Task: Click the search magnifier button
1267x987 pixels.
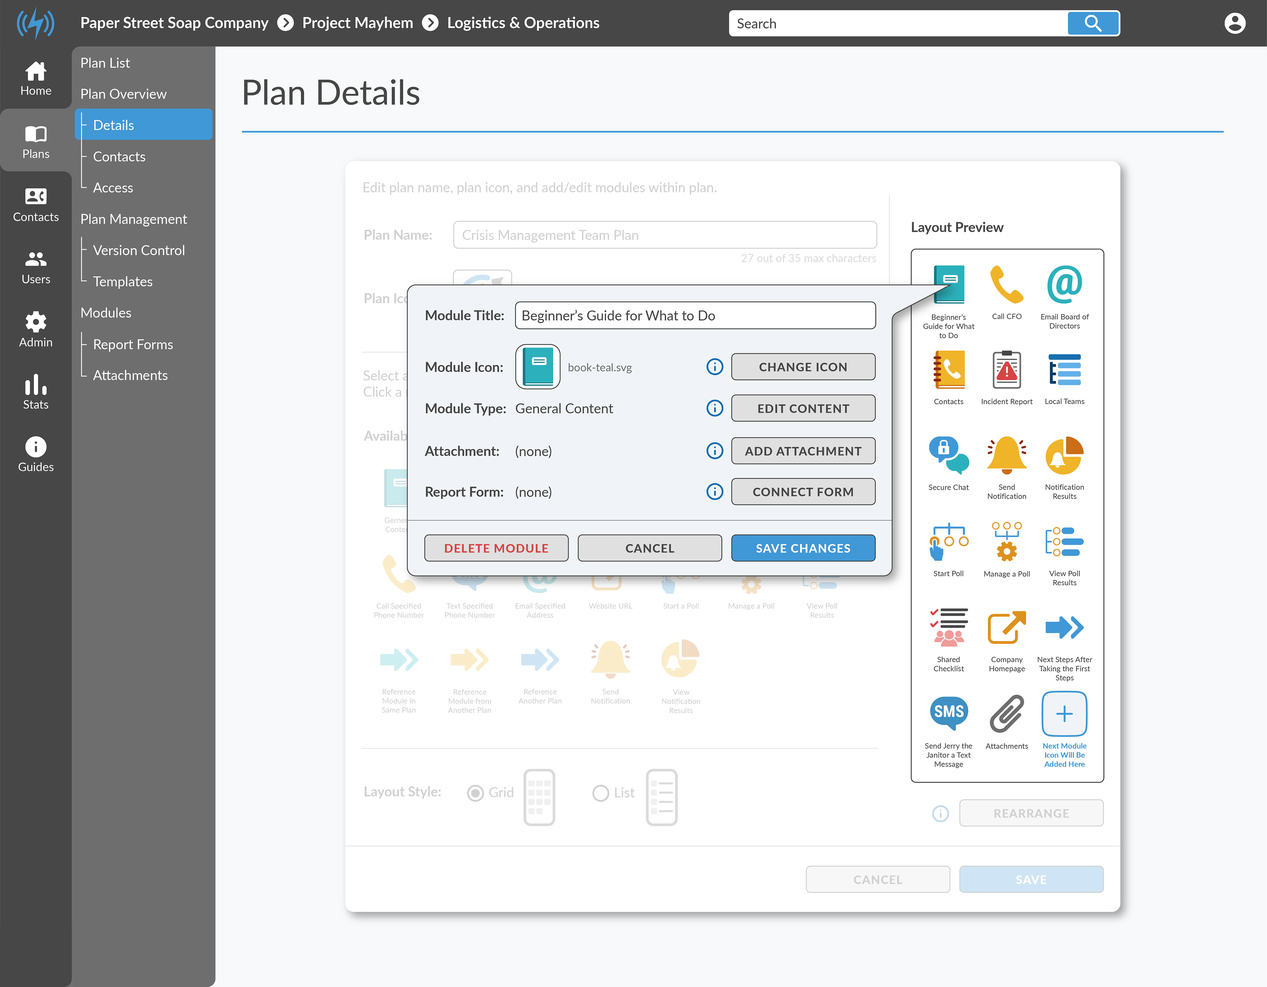Action: coord(1093,24)
